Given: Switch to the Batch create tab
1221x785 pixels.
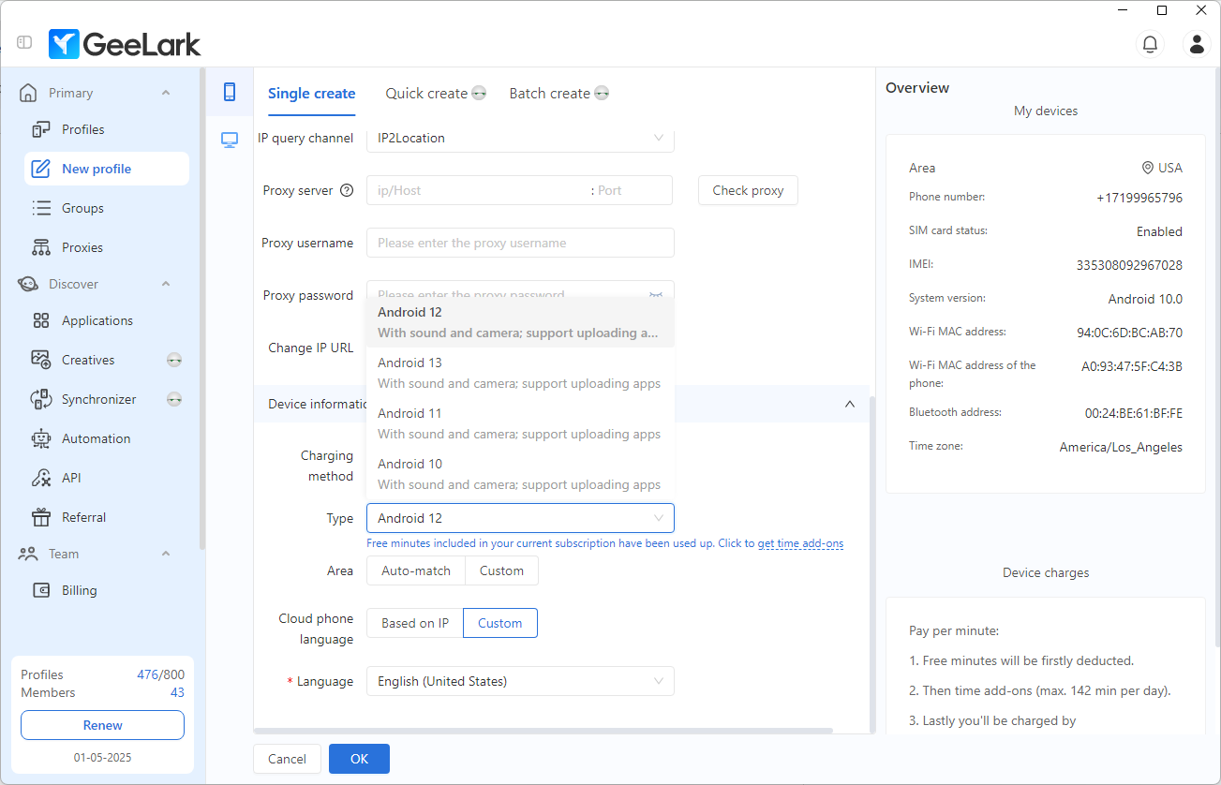Looking at the screenshot, I should click(x=559, y=94).
